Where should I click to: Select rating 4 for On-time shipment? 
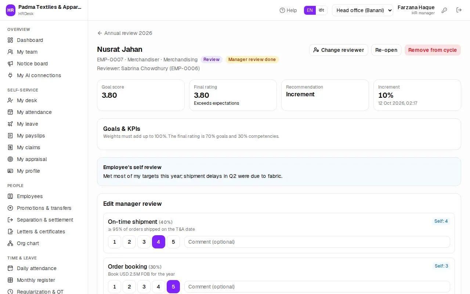point(159,242)
